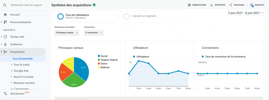Click the search magnifier icon in sidebar

point(5,5)
